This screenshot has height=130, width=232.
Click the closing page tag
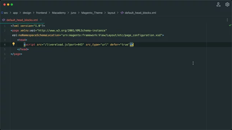[16, 54]
